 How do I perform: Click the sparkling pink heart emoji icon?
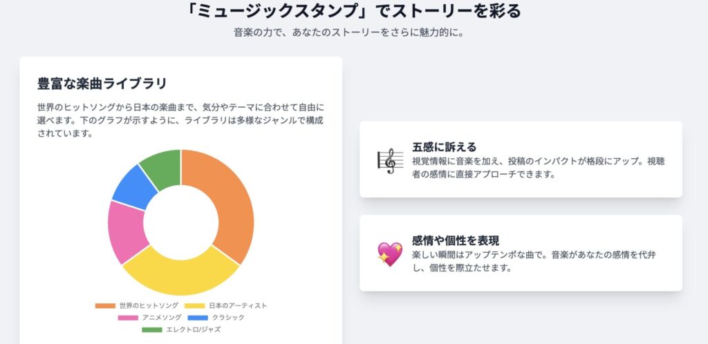[390, 254]
